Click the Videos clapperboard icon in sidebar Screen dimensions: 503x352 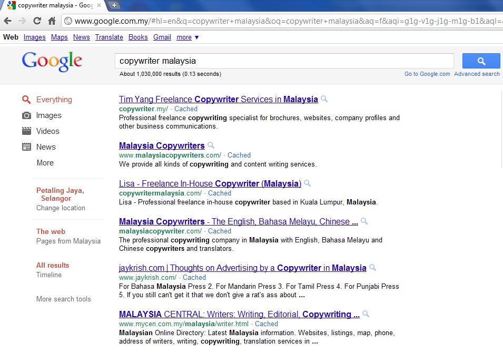click(26, 131)
